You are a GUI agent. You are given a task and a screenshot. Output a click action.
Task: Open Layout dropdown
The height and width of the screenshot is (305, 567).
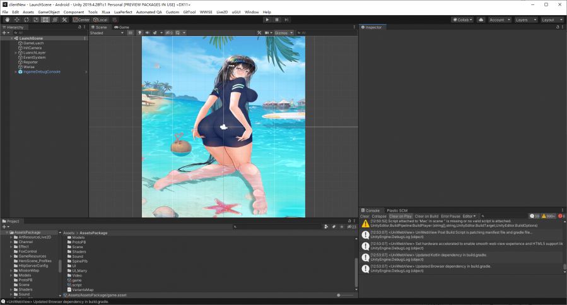(x=552, y=20)
